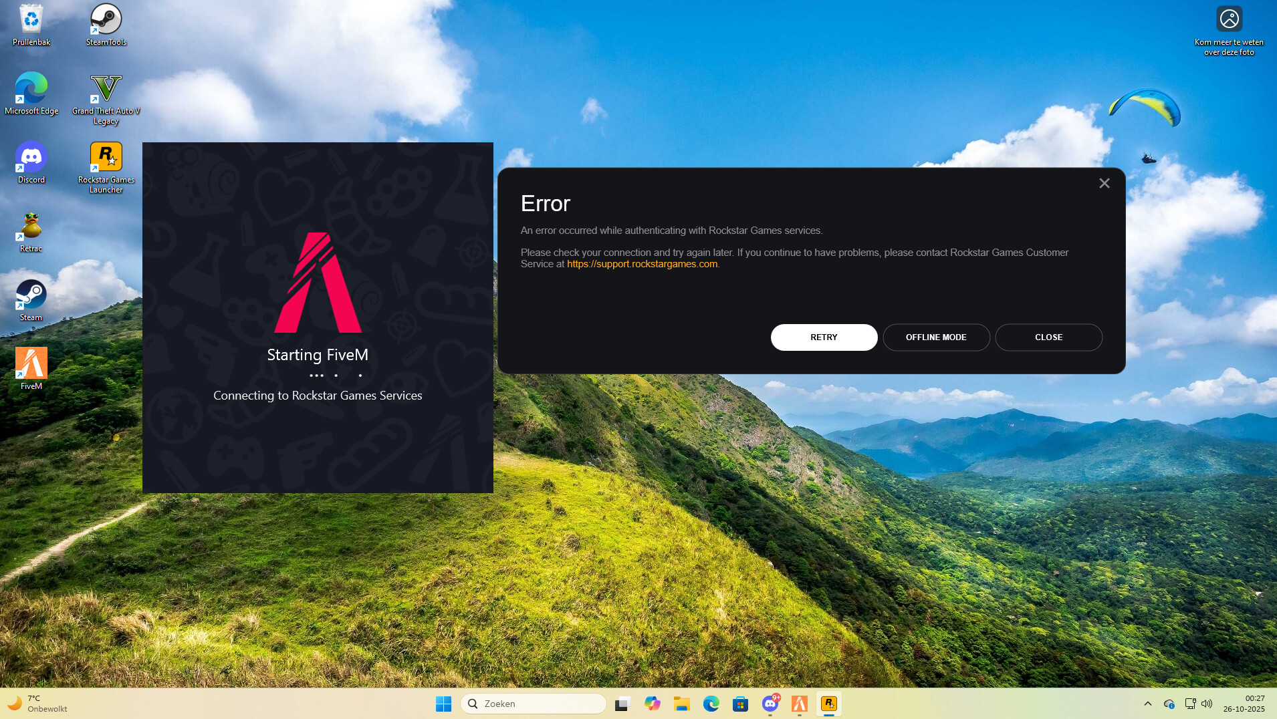Open Microsoft Edge from the taskbar

(711, 704)
